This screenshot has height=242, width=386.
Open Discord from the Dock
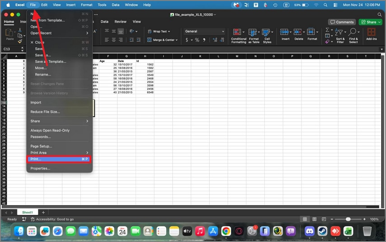pyautogui.click(x=310, y=231)
